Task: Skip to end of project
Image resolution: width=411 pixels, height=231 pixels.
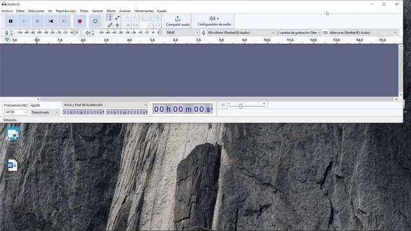Action: [64, 21]
